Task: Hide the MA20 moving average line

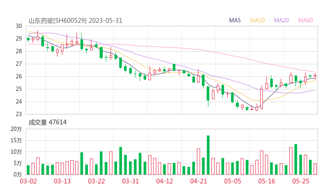Action: point(282,20)
